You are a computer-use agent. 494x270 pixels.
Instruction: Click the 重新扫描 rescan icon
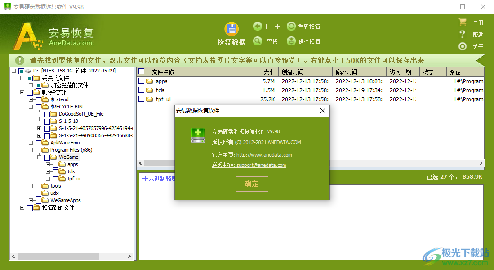291,26
